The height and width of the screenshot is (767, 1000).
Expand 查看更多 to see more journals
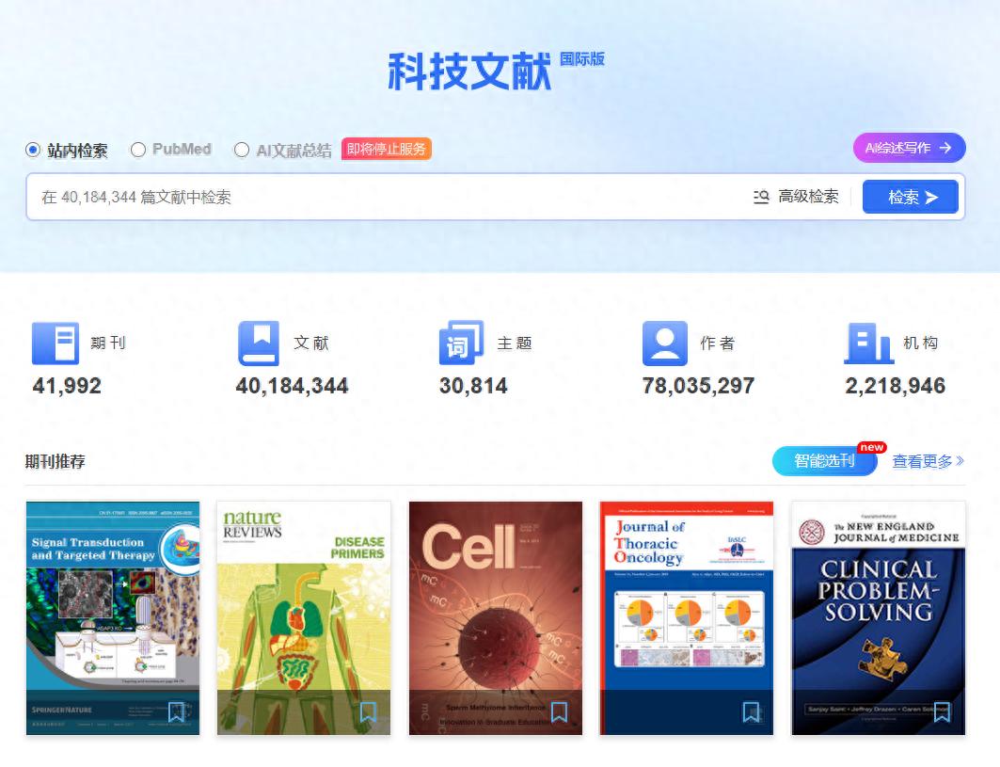point(927,461)
